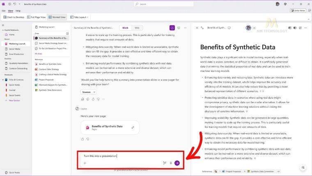Click the green shield protection icon
Viewport: 312px width, 176px height.
click(179, 28)
